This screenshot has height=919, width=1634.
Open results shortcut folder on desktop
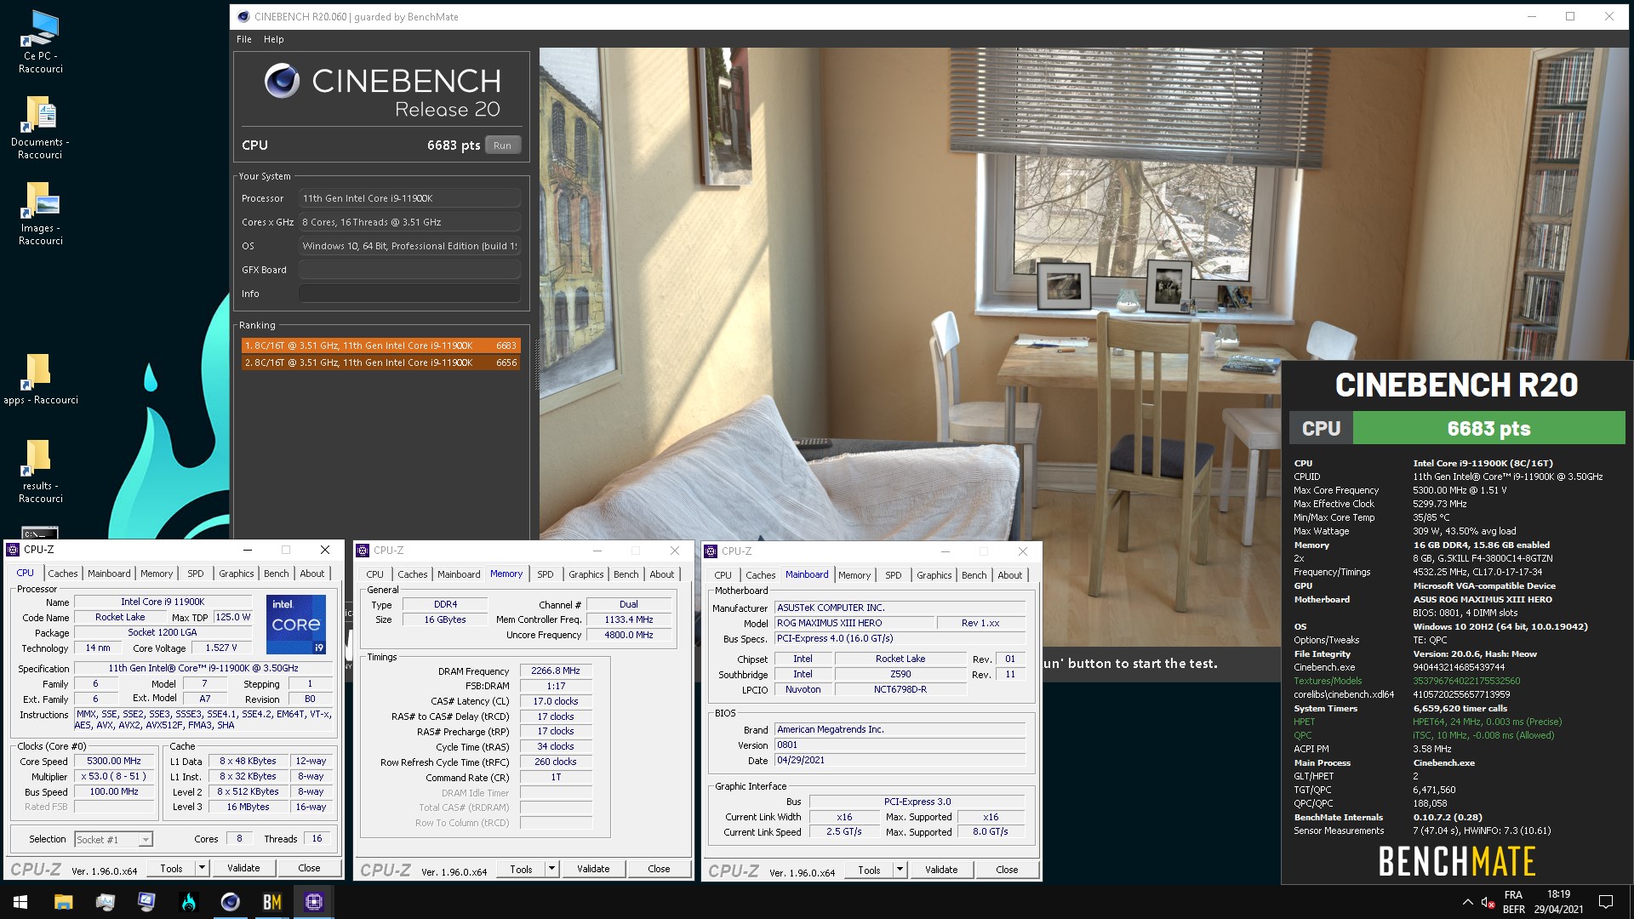point(40,471)
